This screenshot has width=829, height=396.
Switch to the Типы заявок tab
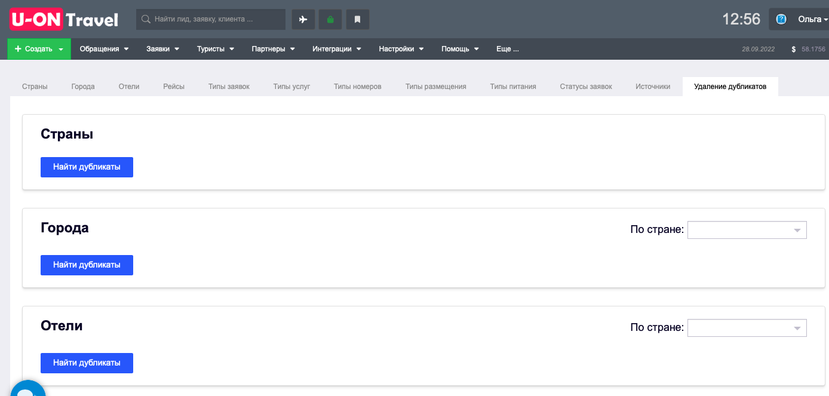229,87
